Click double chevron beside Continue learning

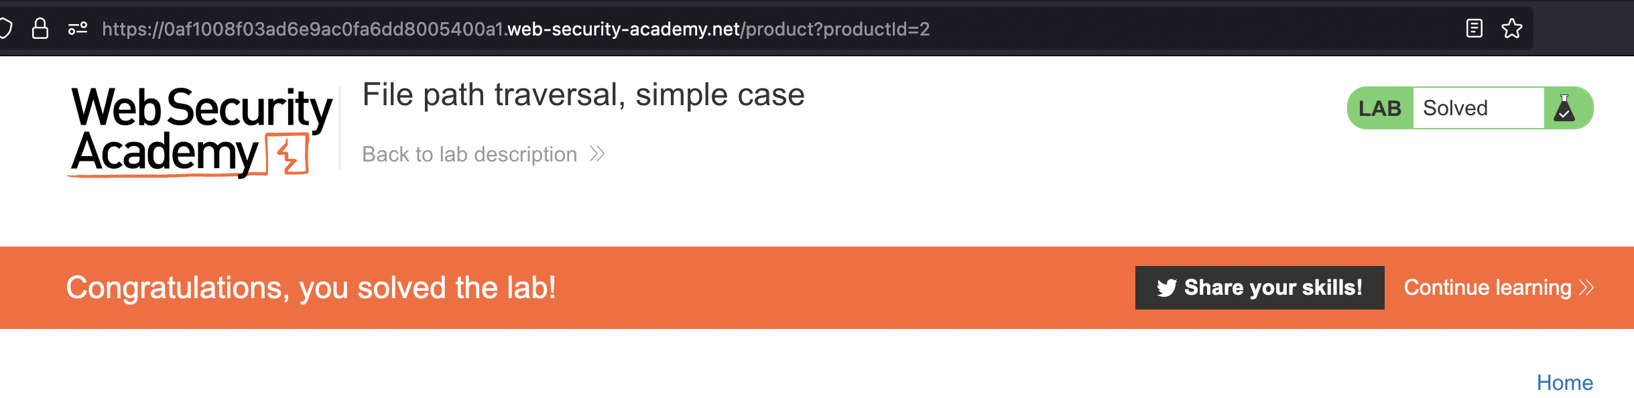point(1586,288)
